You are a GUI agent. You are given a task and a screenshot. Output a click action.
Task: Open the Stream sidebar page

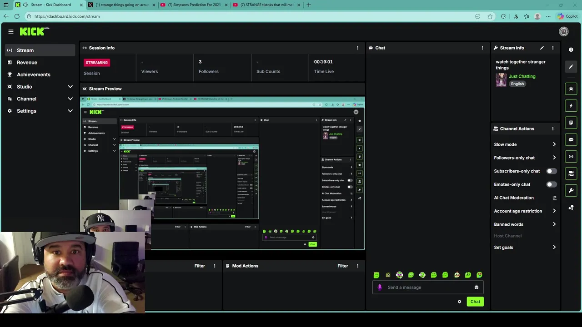coord(40,50)
